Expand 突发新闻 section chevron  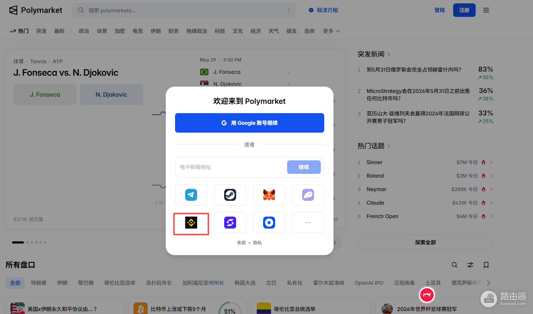click(x=389, y=54)
